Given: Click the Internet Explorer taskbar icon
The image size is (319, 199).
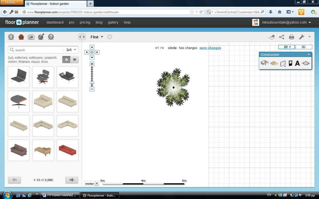Looking at the screenshot, I should (30, 195).
